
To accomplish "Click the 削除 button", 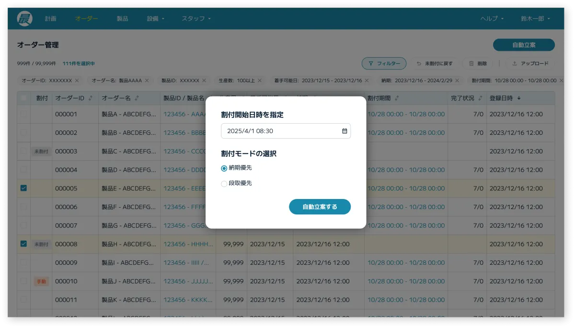I will [x=478, y=63].
